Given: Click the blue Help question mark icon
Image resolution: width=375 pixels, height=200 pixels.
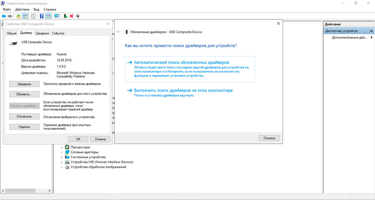Looking at the screenshot, I should pyautogui.click(x=42, y=16).
